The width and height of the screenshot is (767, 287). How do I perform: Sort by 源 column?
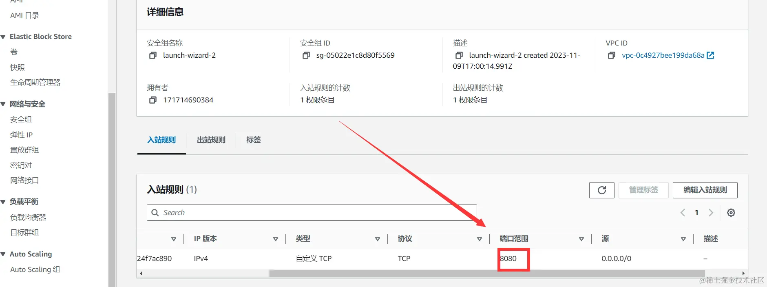click(x=683, y=239)
